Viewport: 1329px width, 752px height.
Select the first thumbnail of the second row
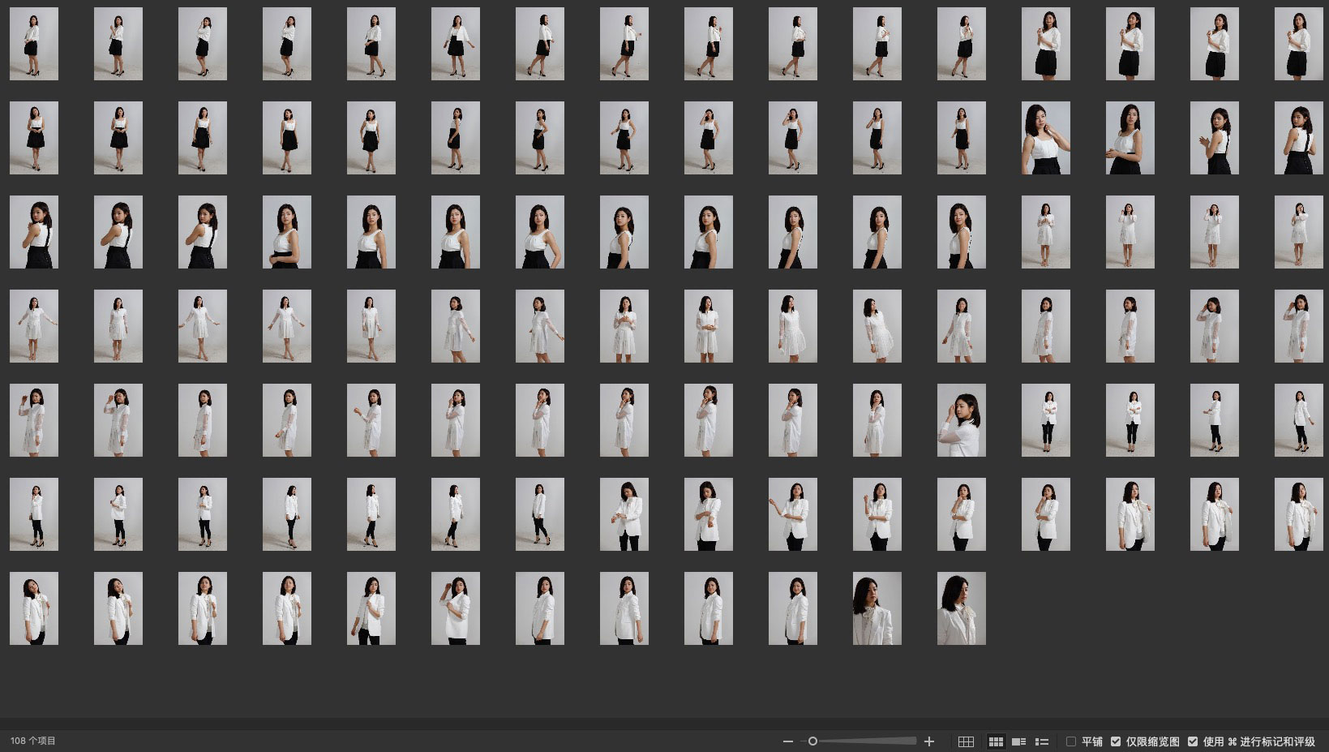click(34, 138)
